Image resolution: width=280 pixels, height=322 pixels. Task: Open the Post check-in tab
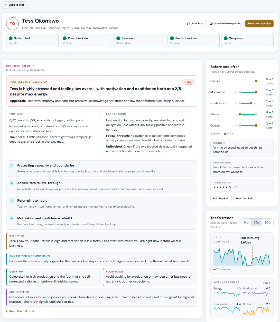244,199
